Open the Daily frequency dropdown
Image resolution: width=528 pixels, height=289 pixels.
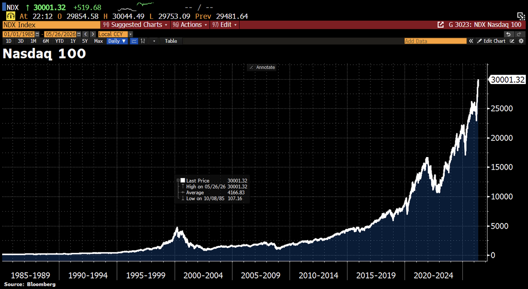tap(117, 41)
